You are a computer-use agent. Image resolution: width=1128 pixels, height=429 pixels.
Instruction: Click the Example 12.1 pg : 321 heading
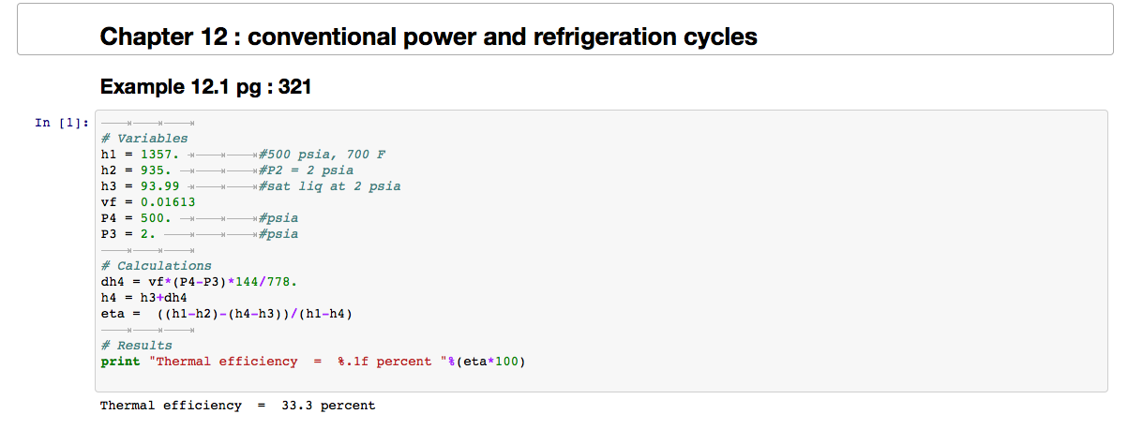tap(205, 87)
